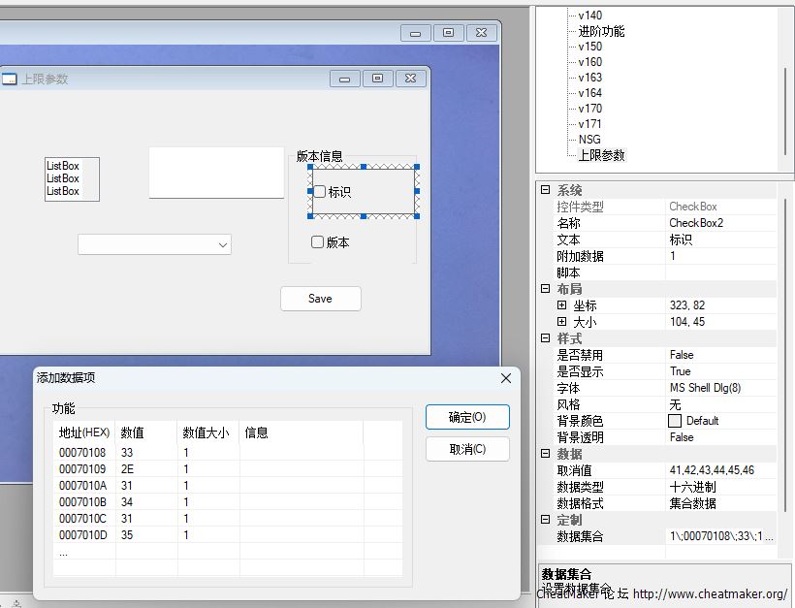Click the 地址(HEX) column header
The height and width of the screenshot is (608, 795).
coord(84,432)
